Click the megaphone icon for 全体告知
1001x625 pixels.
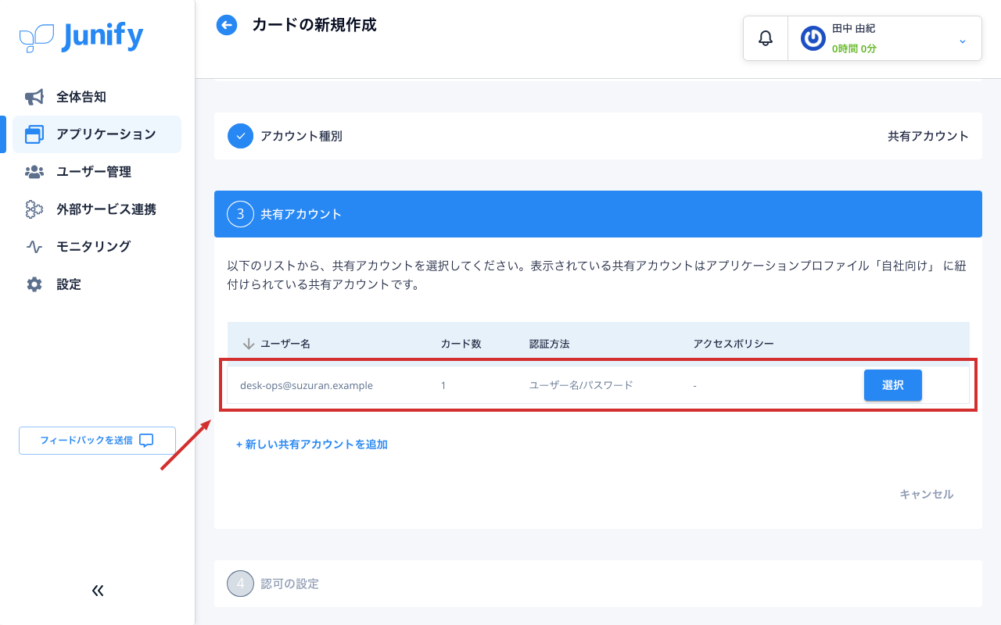click(34, 97)
